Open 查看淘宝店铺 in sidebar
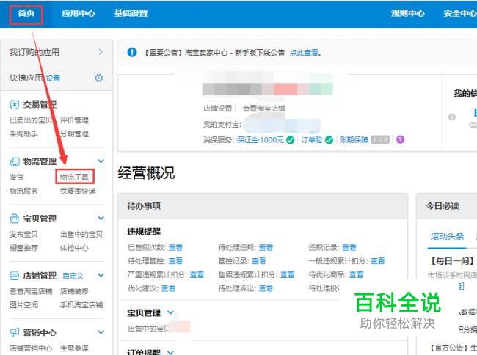The image size is (477, 355). click(x=31, y=291)
